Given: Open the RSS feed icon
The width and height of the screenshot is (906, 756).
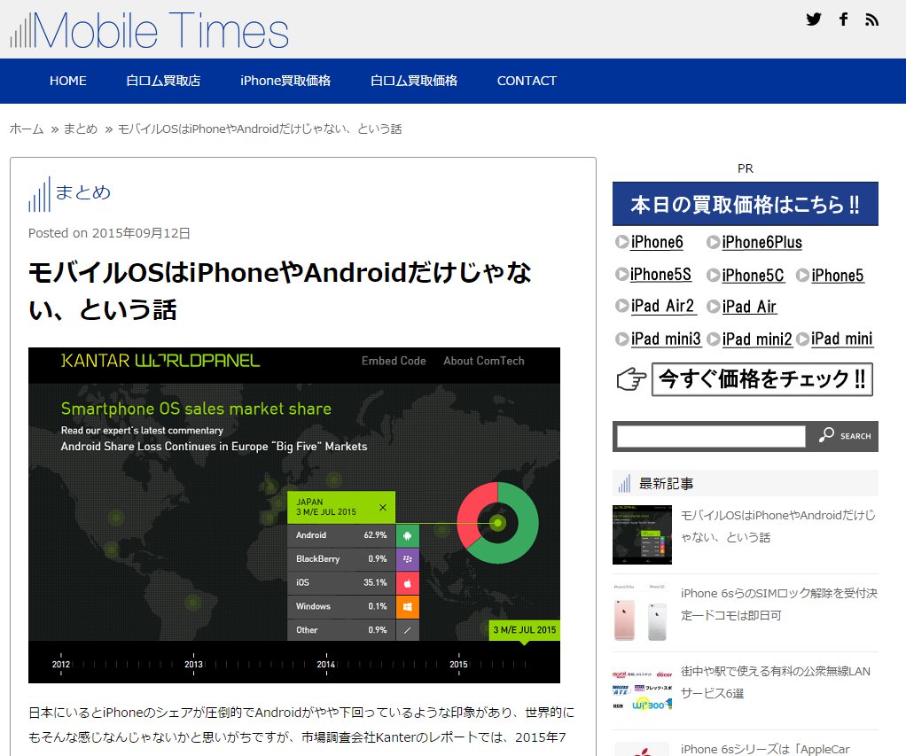Looking at the screenshot, I should (x=872, y=19).
